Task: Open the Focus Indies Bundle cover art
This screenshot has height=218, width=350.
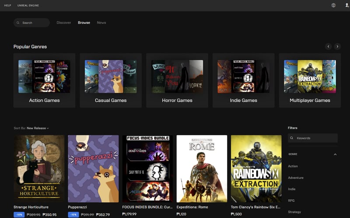Action: coord(147,169)
